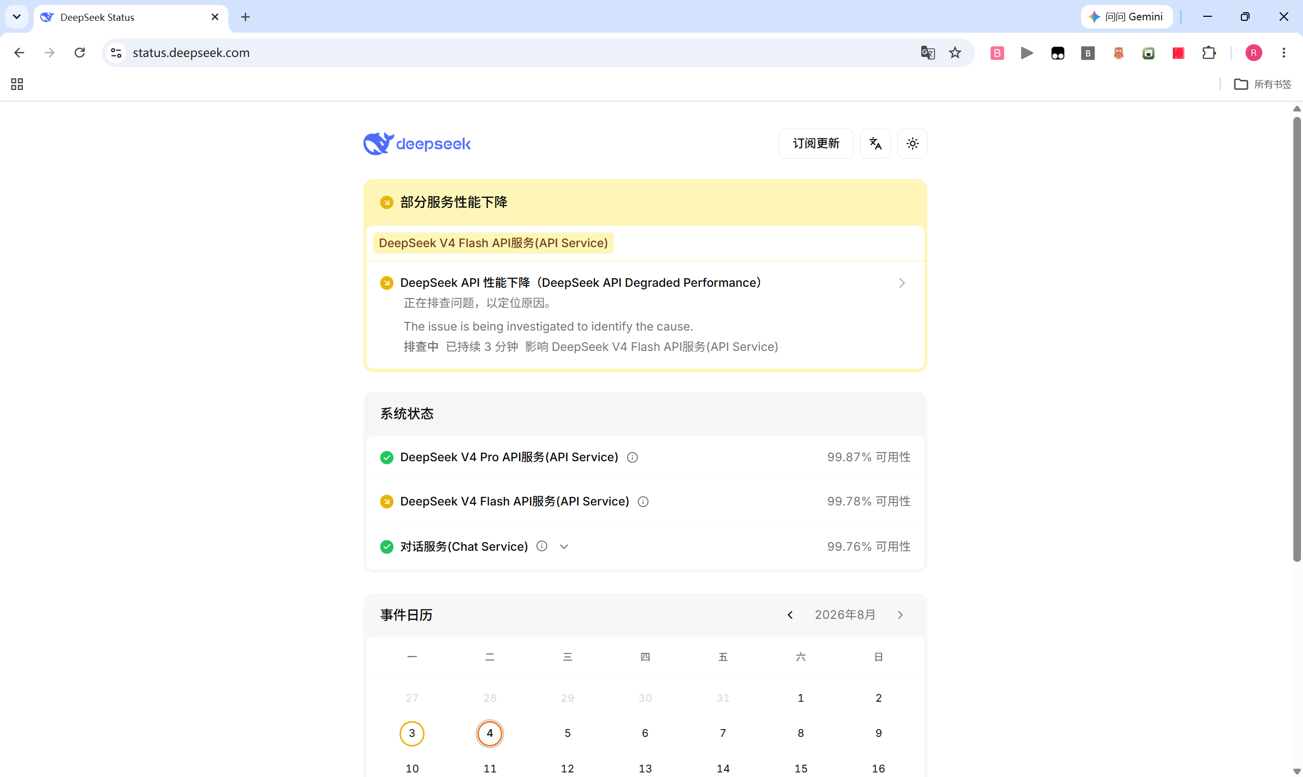1303x777 pixels.
Task: Go to previous month in calendar
Action: click(790, 615)
